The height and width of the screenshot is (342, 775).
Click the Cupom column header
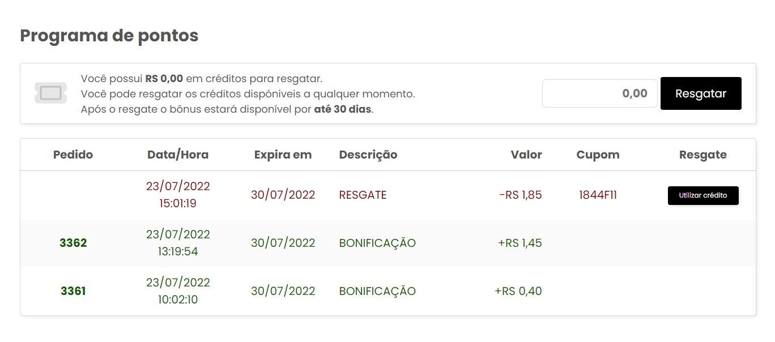click(598, 155)
